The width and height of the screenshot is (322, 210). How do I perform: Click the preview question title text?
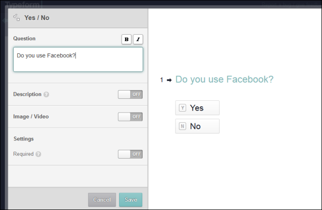224,79
